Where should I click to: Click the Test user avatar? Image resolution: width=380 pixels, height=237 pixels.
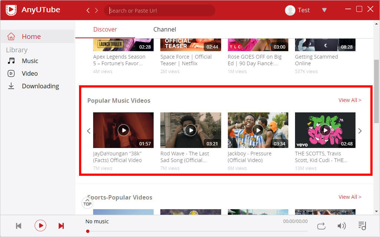coord(290,10)
